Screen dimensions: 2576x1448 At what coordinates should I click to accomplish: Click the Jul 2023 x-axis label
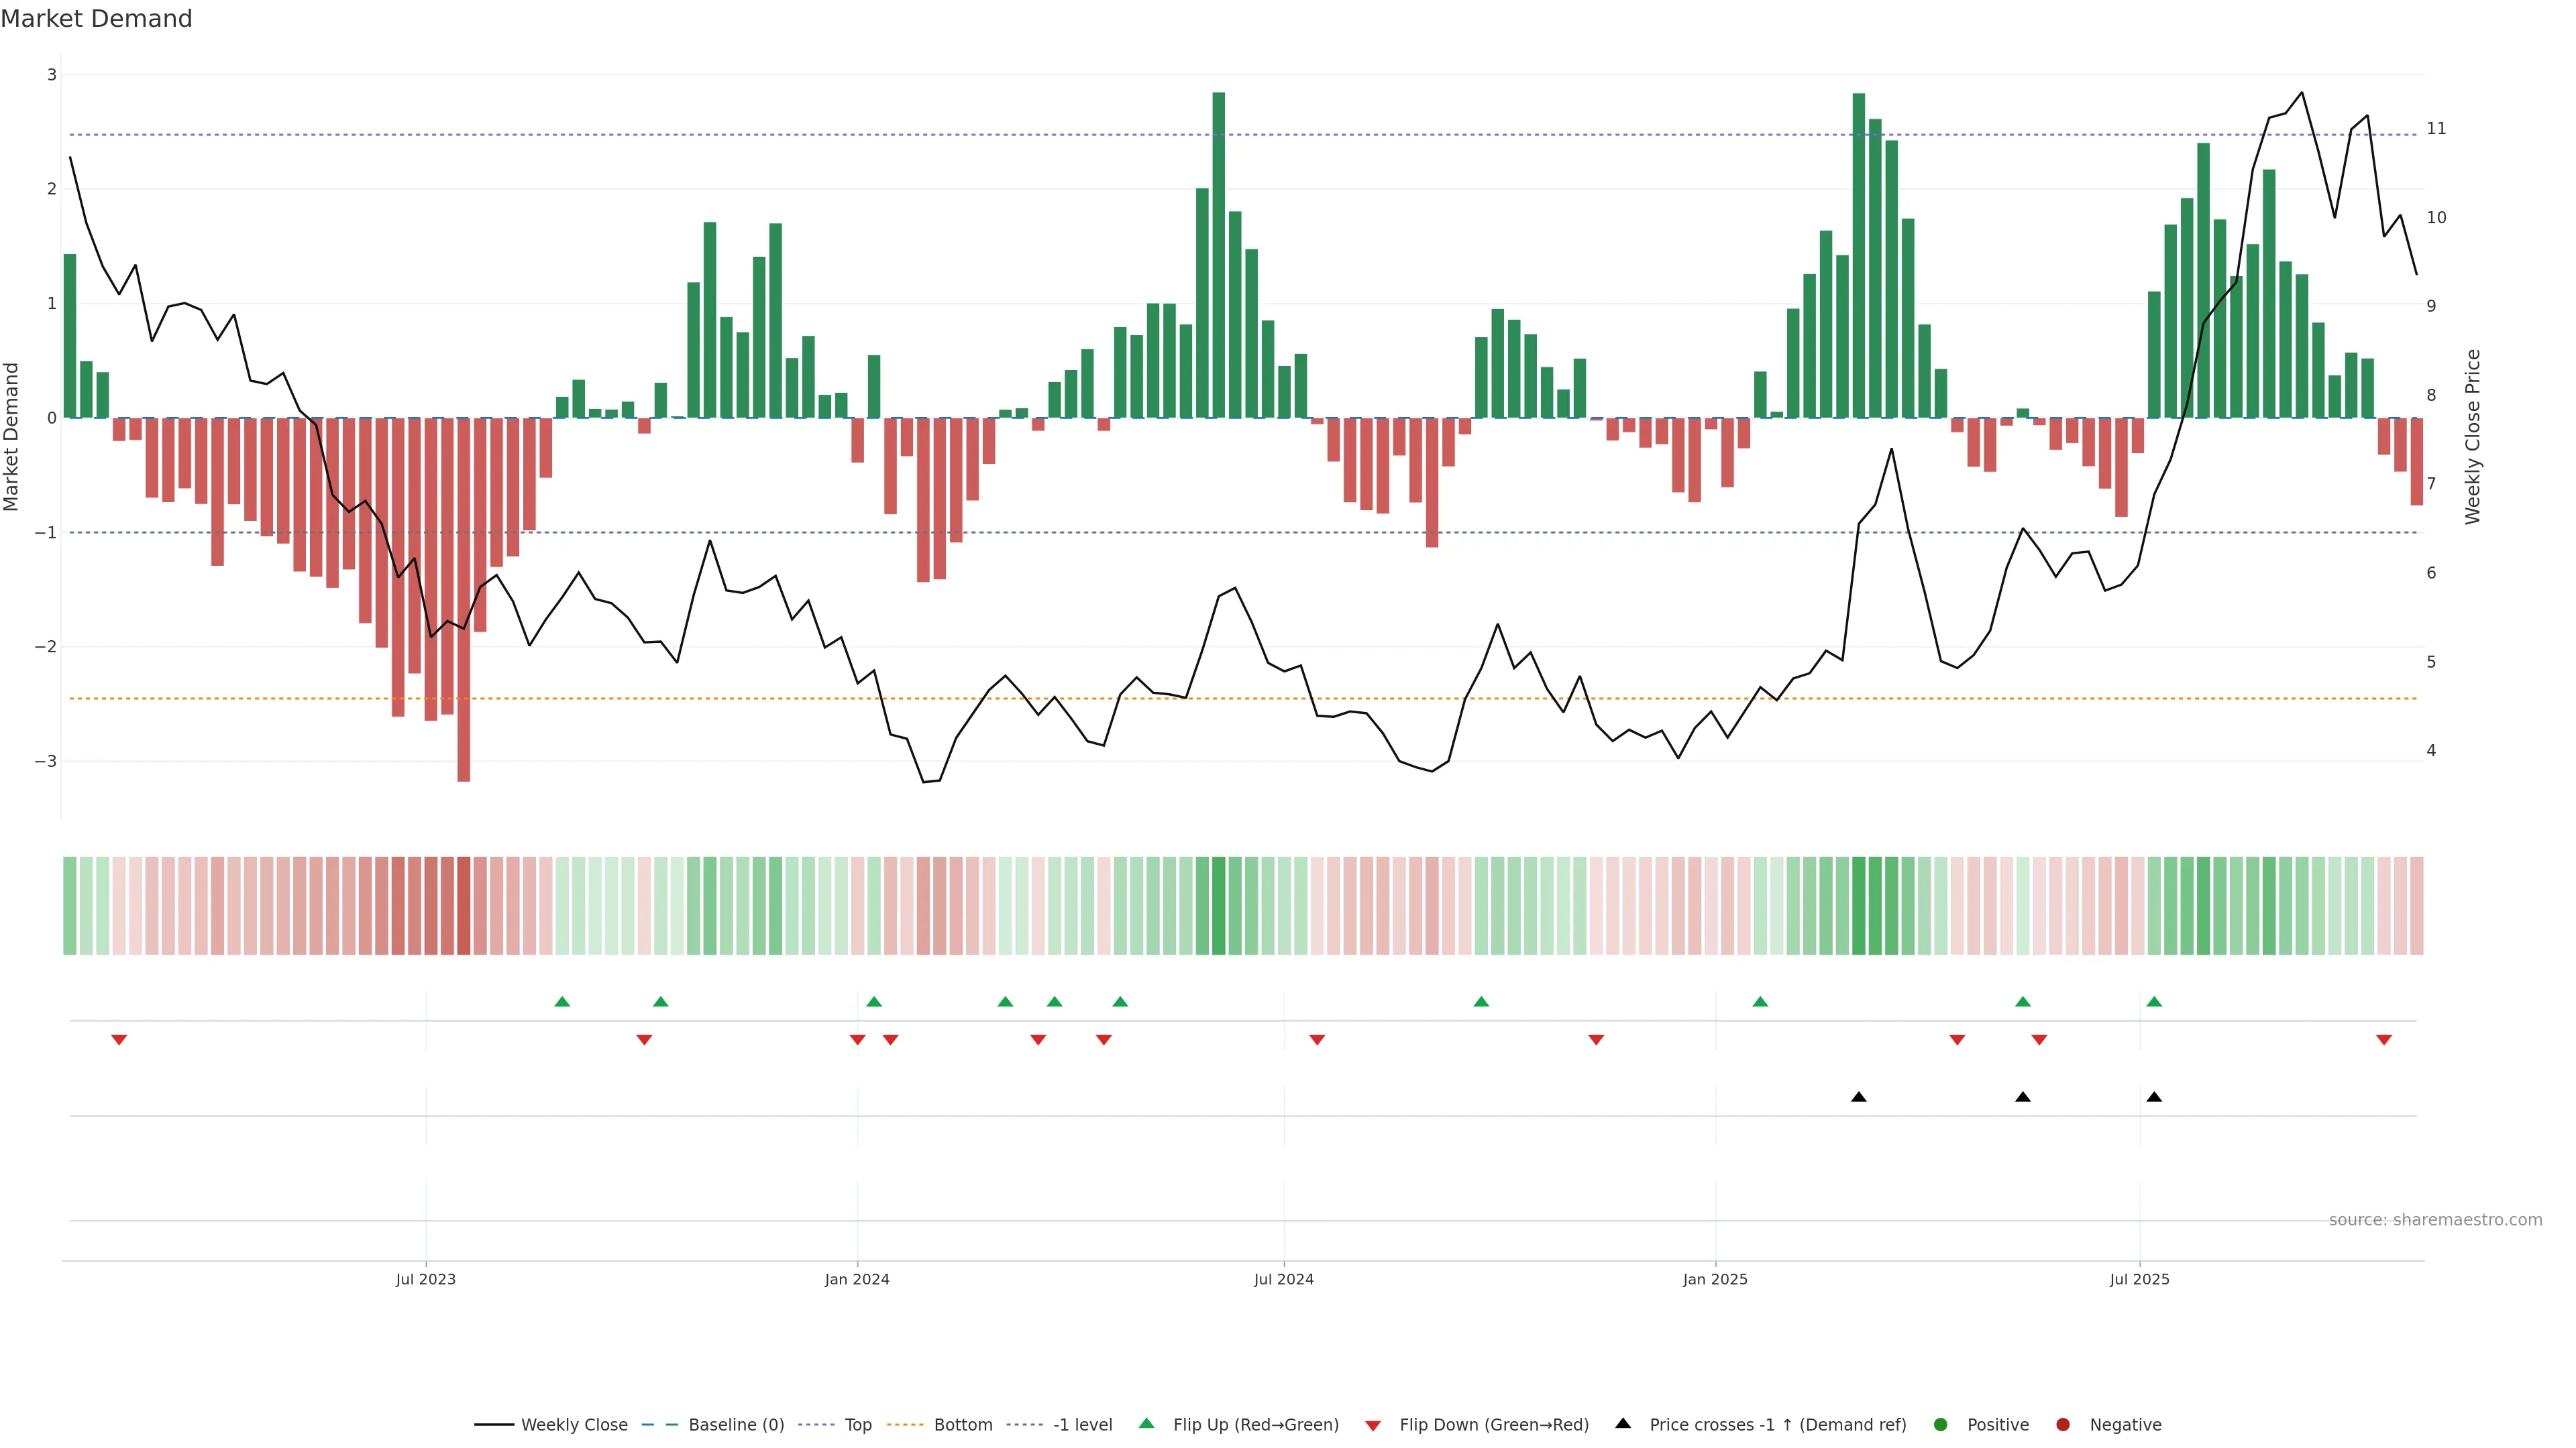click(x=425, y=1279)
